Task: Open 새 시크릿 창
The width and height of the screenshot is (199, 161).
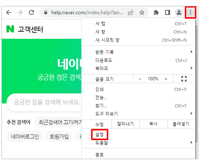Action: pyautogui.click(x=139, y=40)
